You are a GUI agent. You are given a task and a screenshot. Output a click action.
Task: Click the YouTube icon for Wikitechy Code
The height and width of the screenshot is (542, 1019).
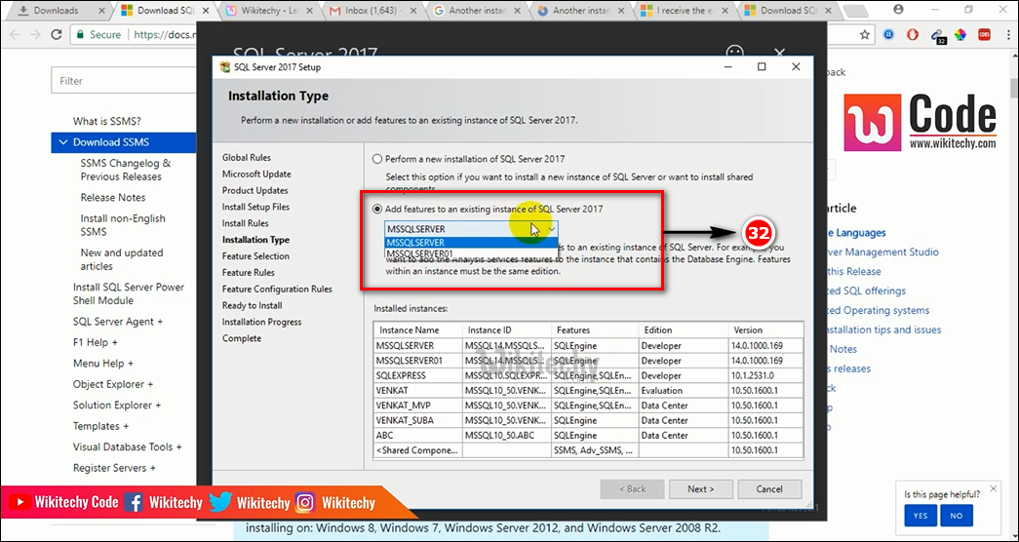(x=19, y=503)
